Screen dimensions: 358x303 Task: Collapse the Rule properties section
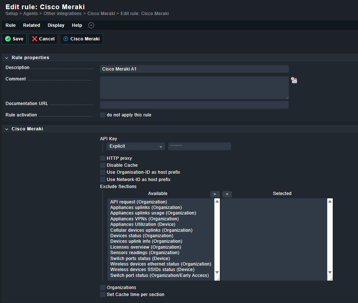(7, 58)
